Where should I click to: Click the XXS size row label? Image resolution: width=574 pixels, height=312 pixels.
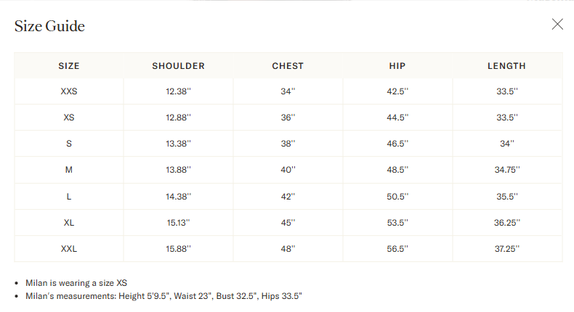69,91
